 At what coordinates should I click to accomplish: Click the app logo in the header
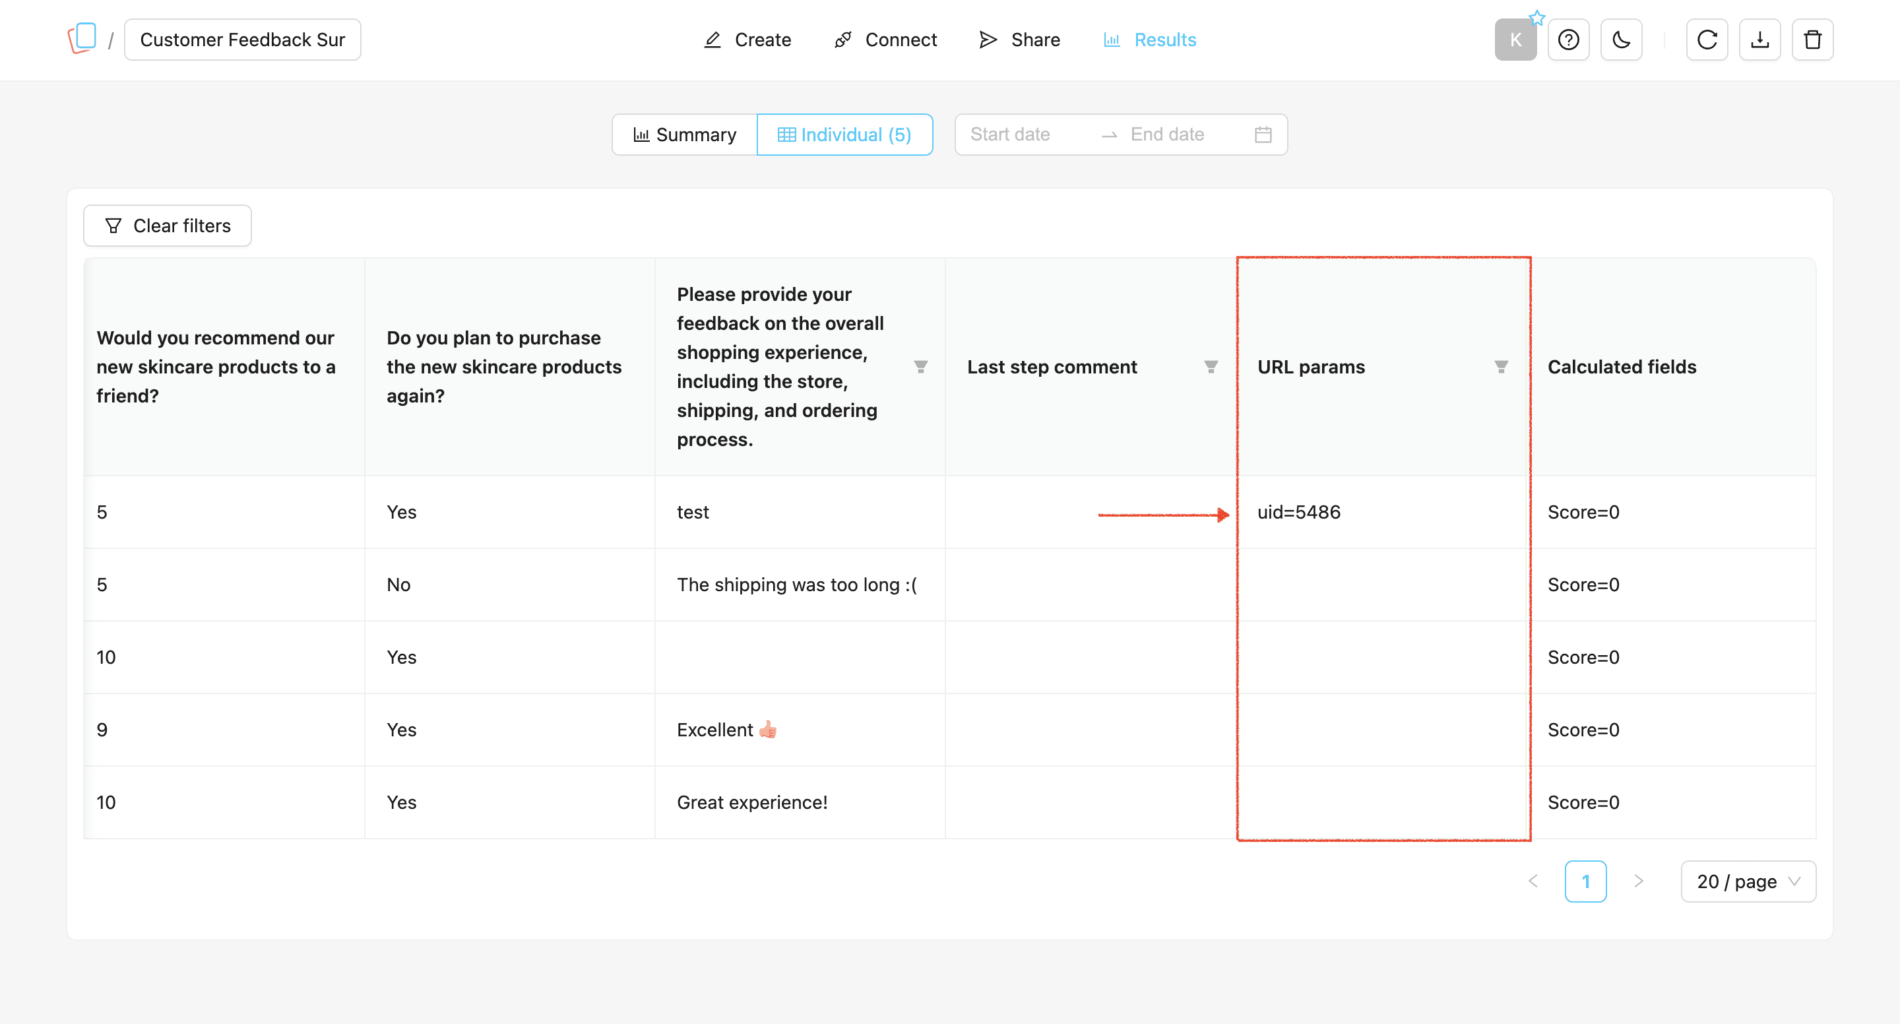tap(82, 38)
